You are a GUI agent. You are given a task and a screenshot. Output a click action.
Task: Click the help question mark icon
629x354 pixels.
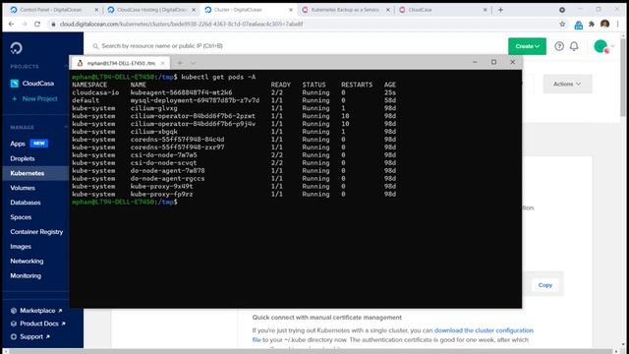[x=559, y=46]
